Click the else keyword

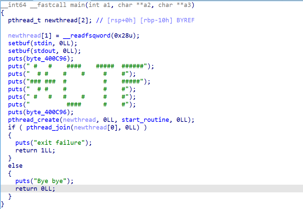[x=15, y=166]
